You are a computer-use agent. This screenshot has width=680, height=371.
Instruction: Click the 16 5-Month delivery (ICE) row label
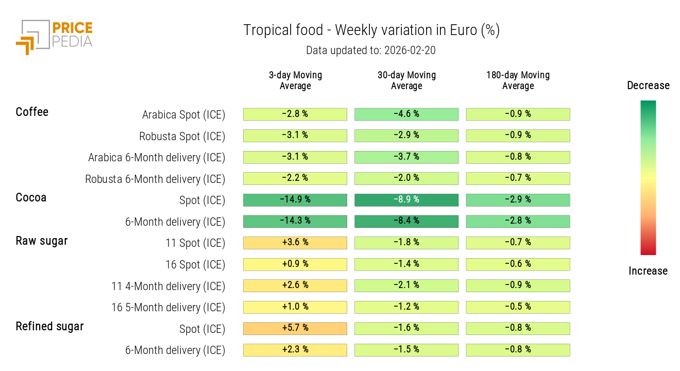[168, 308]
